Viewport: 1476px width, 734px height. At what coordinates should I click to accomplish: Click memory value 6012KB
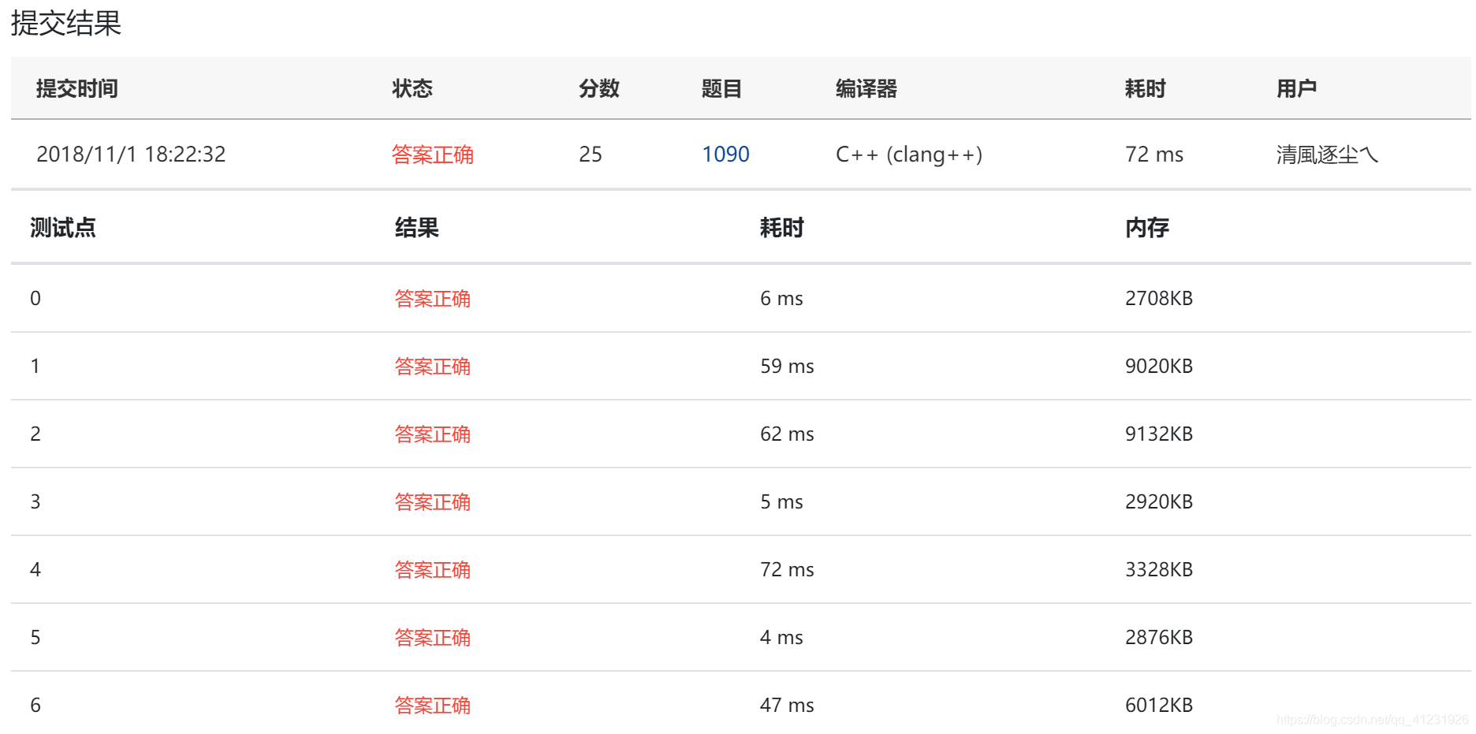pos(1159,706)
